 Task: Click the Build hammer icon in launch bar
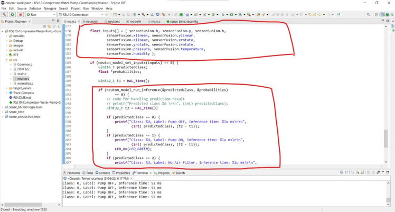[5, 15]
